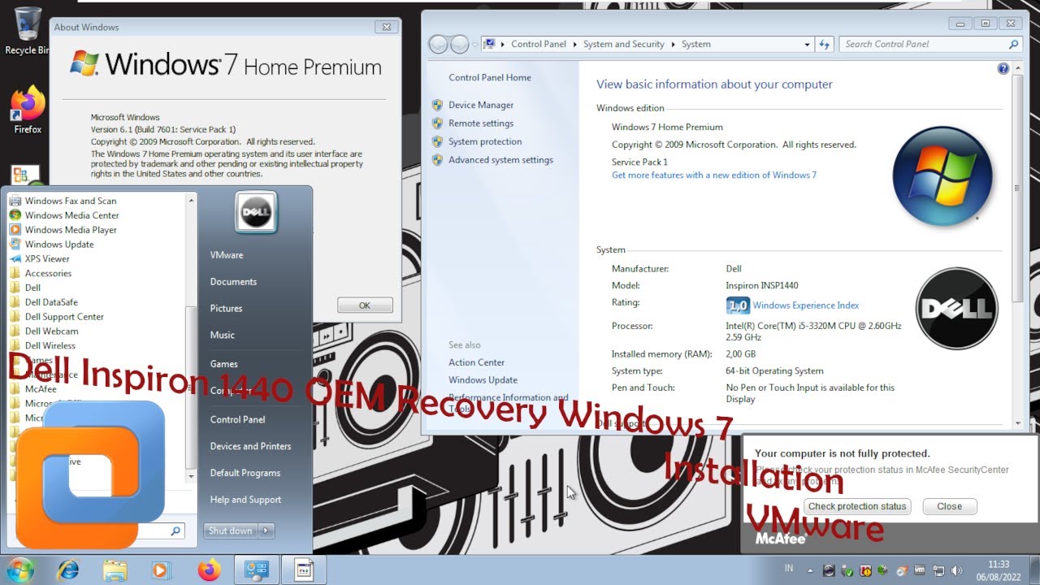Open Windows Update link in System sidebar
The image size is (1040, 585).
[483, 380]
